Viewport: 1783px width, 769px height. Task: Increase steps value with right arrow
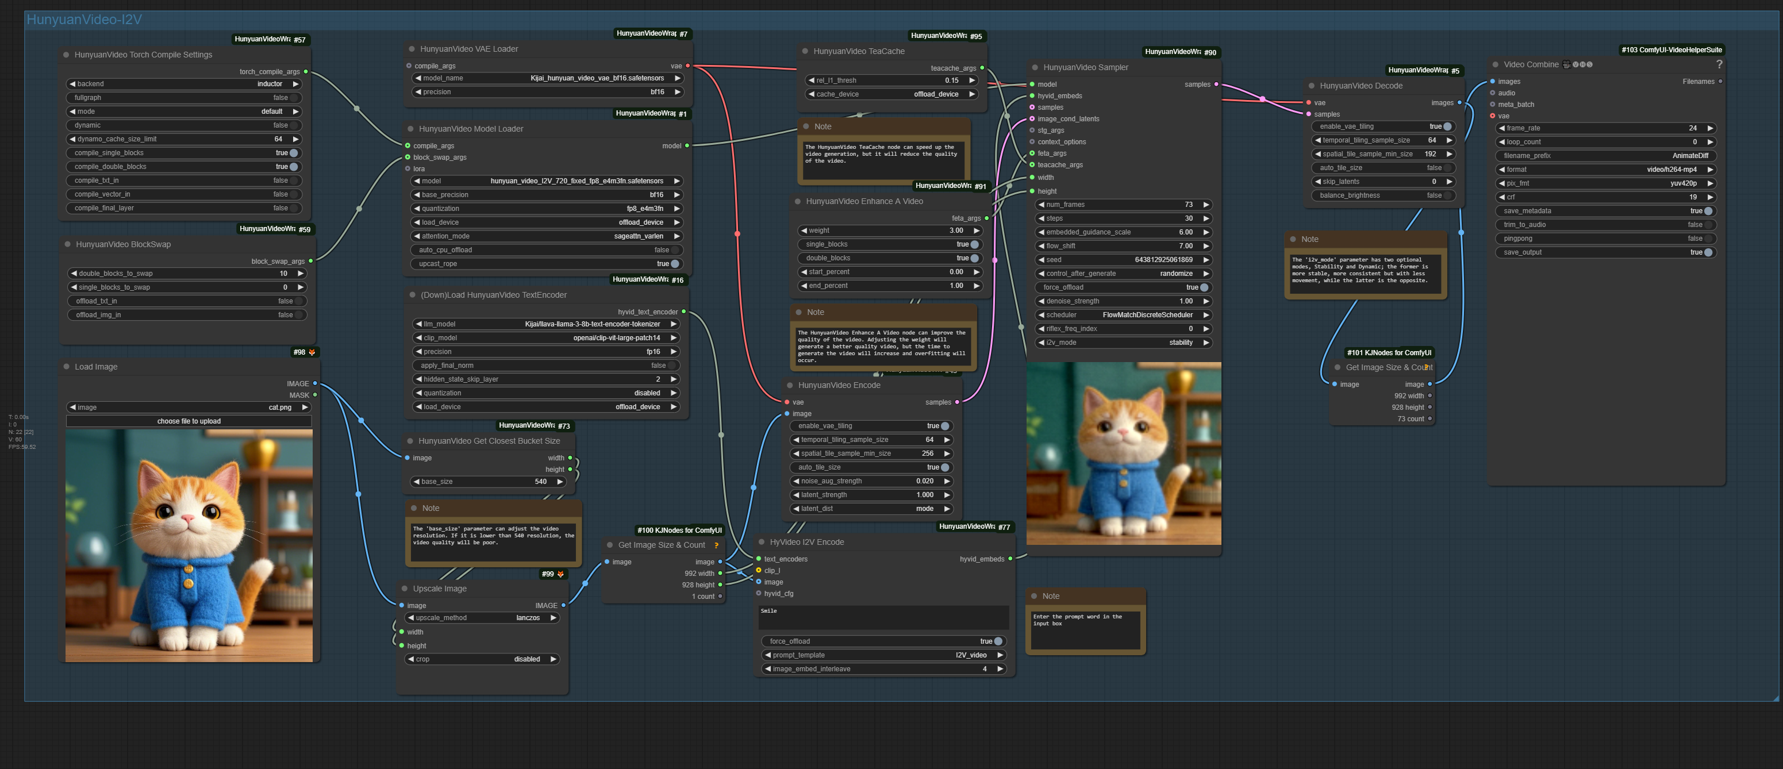point(1206,219)
